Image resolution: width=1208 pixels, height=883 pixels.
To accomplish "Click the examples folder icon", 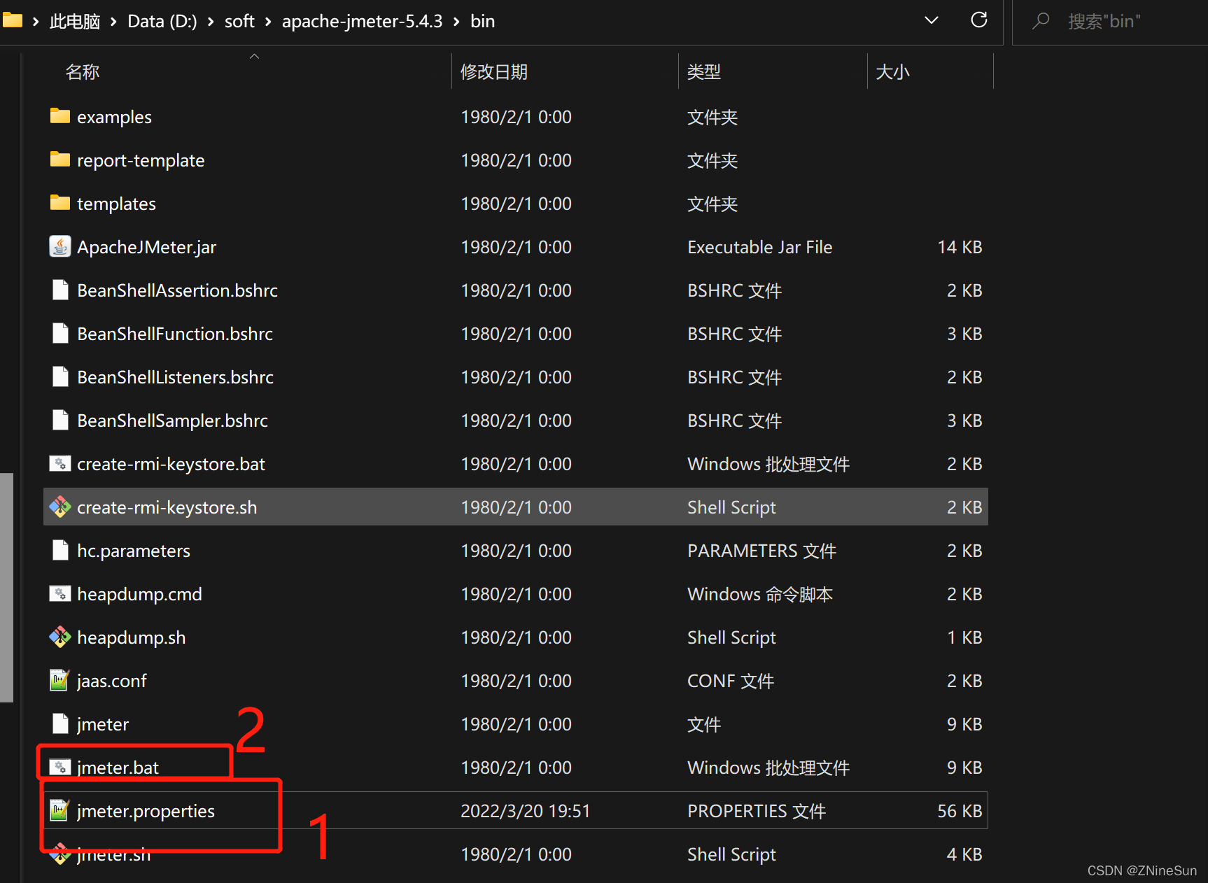I will click(x=60, y=116).
